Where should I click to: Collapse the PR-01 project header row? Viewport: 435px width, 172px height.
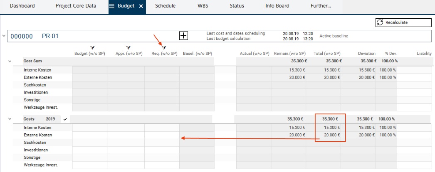click(4, 36)
